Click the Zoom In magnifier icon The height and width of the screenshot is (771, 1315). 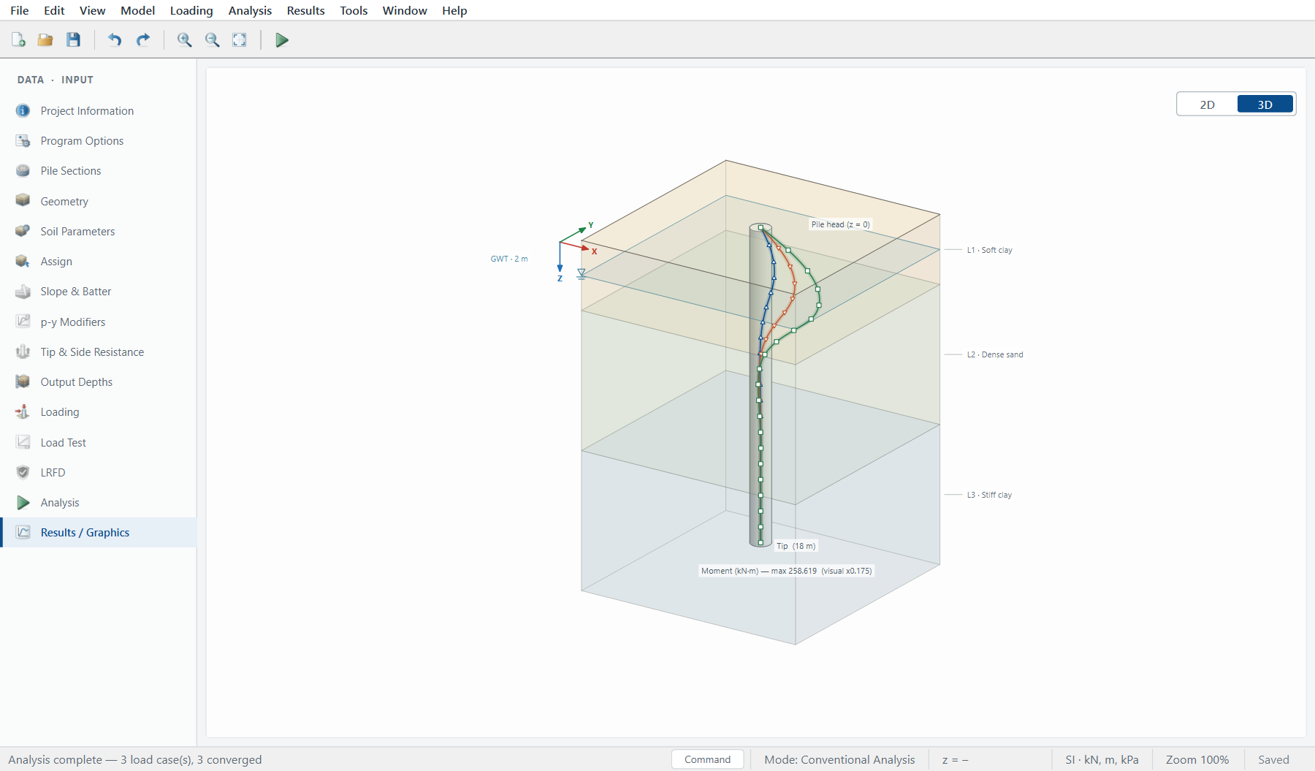click(185, 40)
